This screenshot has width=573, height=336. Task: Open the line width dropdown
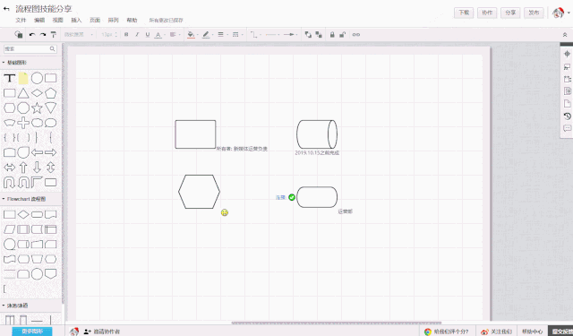tap(222, 34)
